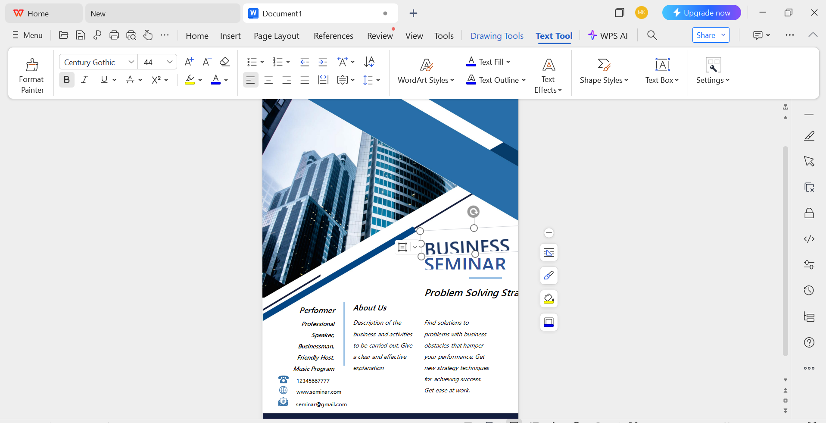
Task: Click the Sort text icon
Action: pyautogui.click(x=368, y=62)
